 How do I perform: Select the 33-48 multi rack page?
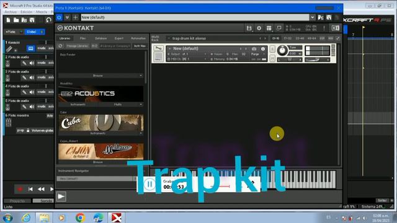point(300,38)
